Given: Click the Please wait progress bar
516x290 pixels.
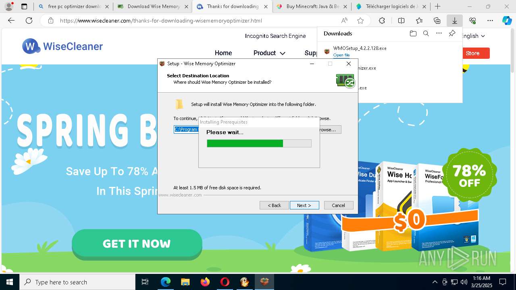Looking at the screenshot, I should 259,143.
